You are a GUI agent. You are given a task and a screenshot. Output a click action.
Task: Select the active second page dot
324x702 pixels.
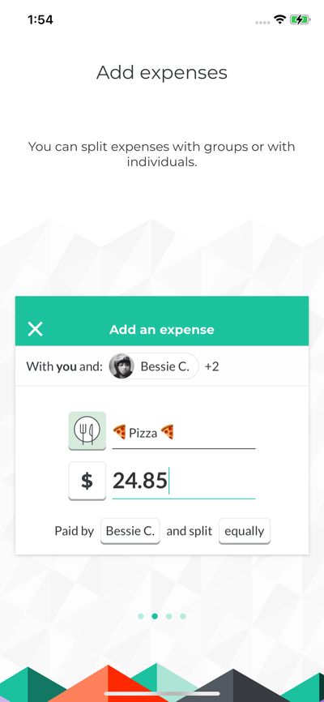[155, 616]
